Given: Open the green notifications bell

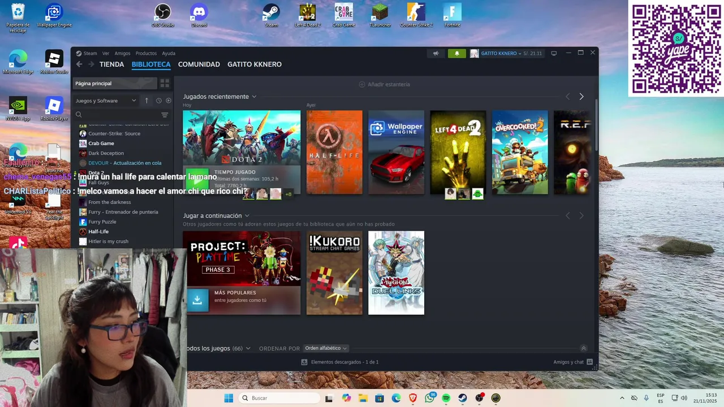Looking at the screenshot, I should tap(457, 53).
